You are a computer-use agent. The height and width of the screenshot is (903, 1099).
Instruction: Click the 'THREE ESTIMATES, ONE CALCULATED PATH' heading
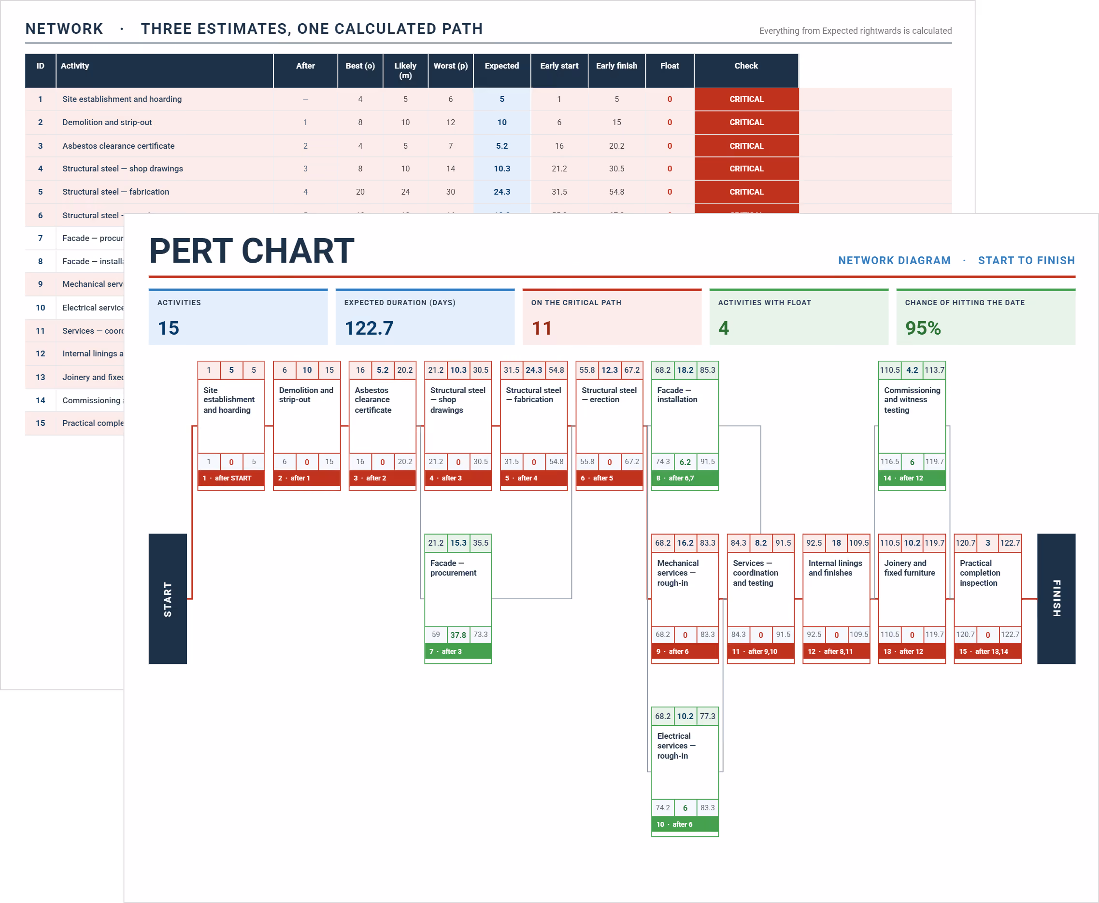312,28
